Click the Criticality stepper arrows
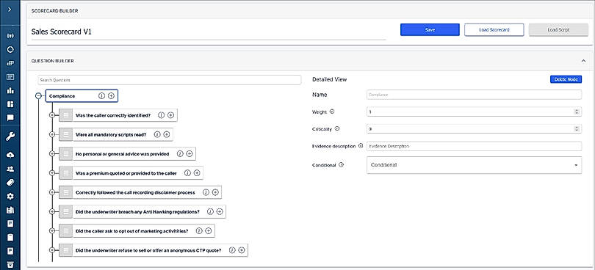The width and height of the screenshot is (595, 270). [577, 129]
